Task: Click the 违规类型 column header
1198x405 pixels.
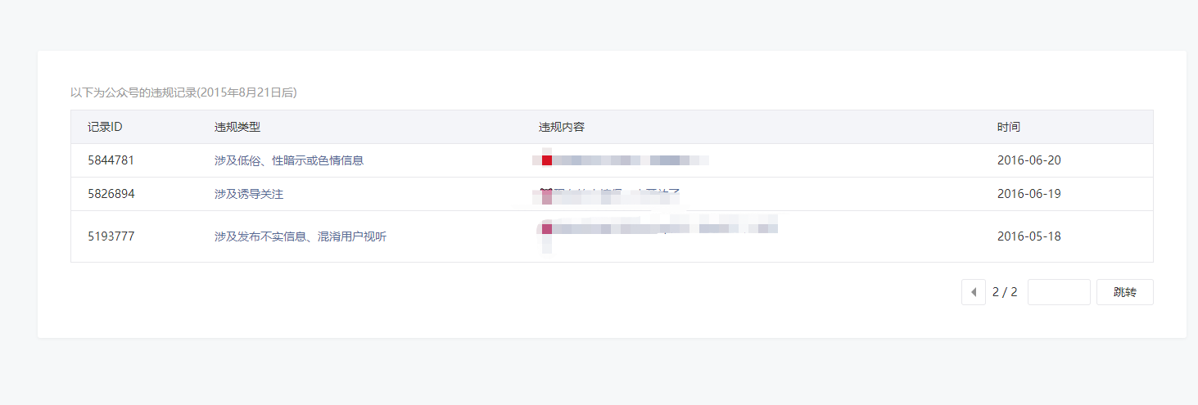Action: pyautogui.click(x=237, y=127)
